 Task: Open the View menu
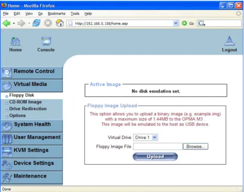coord(29,14)
